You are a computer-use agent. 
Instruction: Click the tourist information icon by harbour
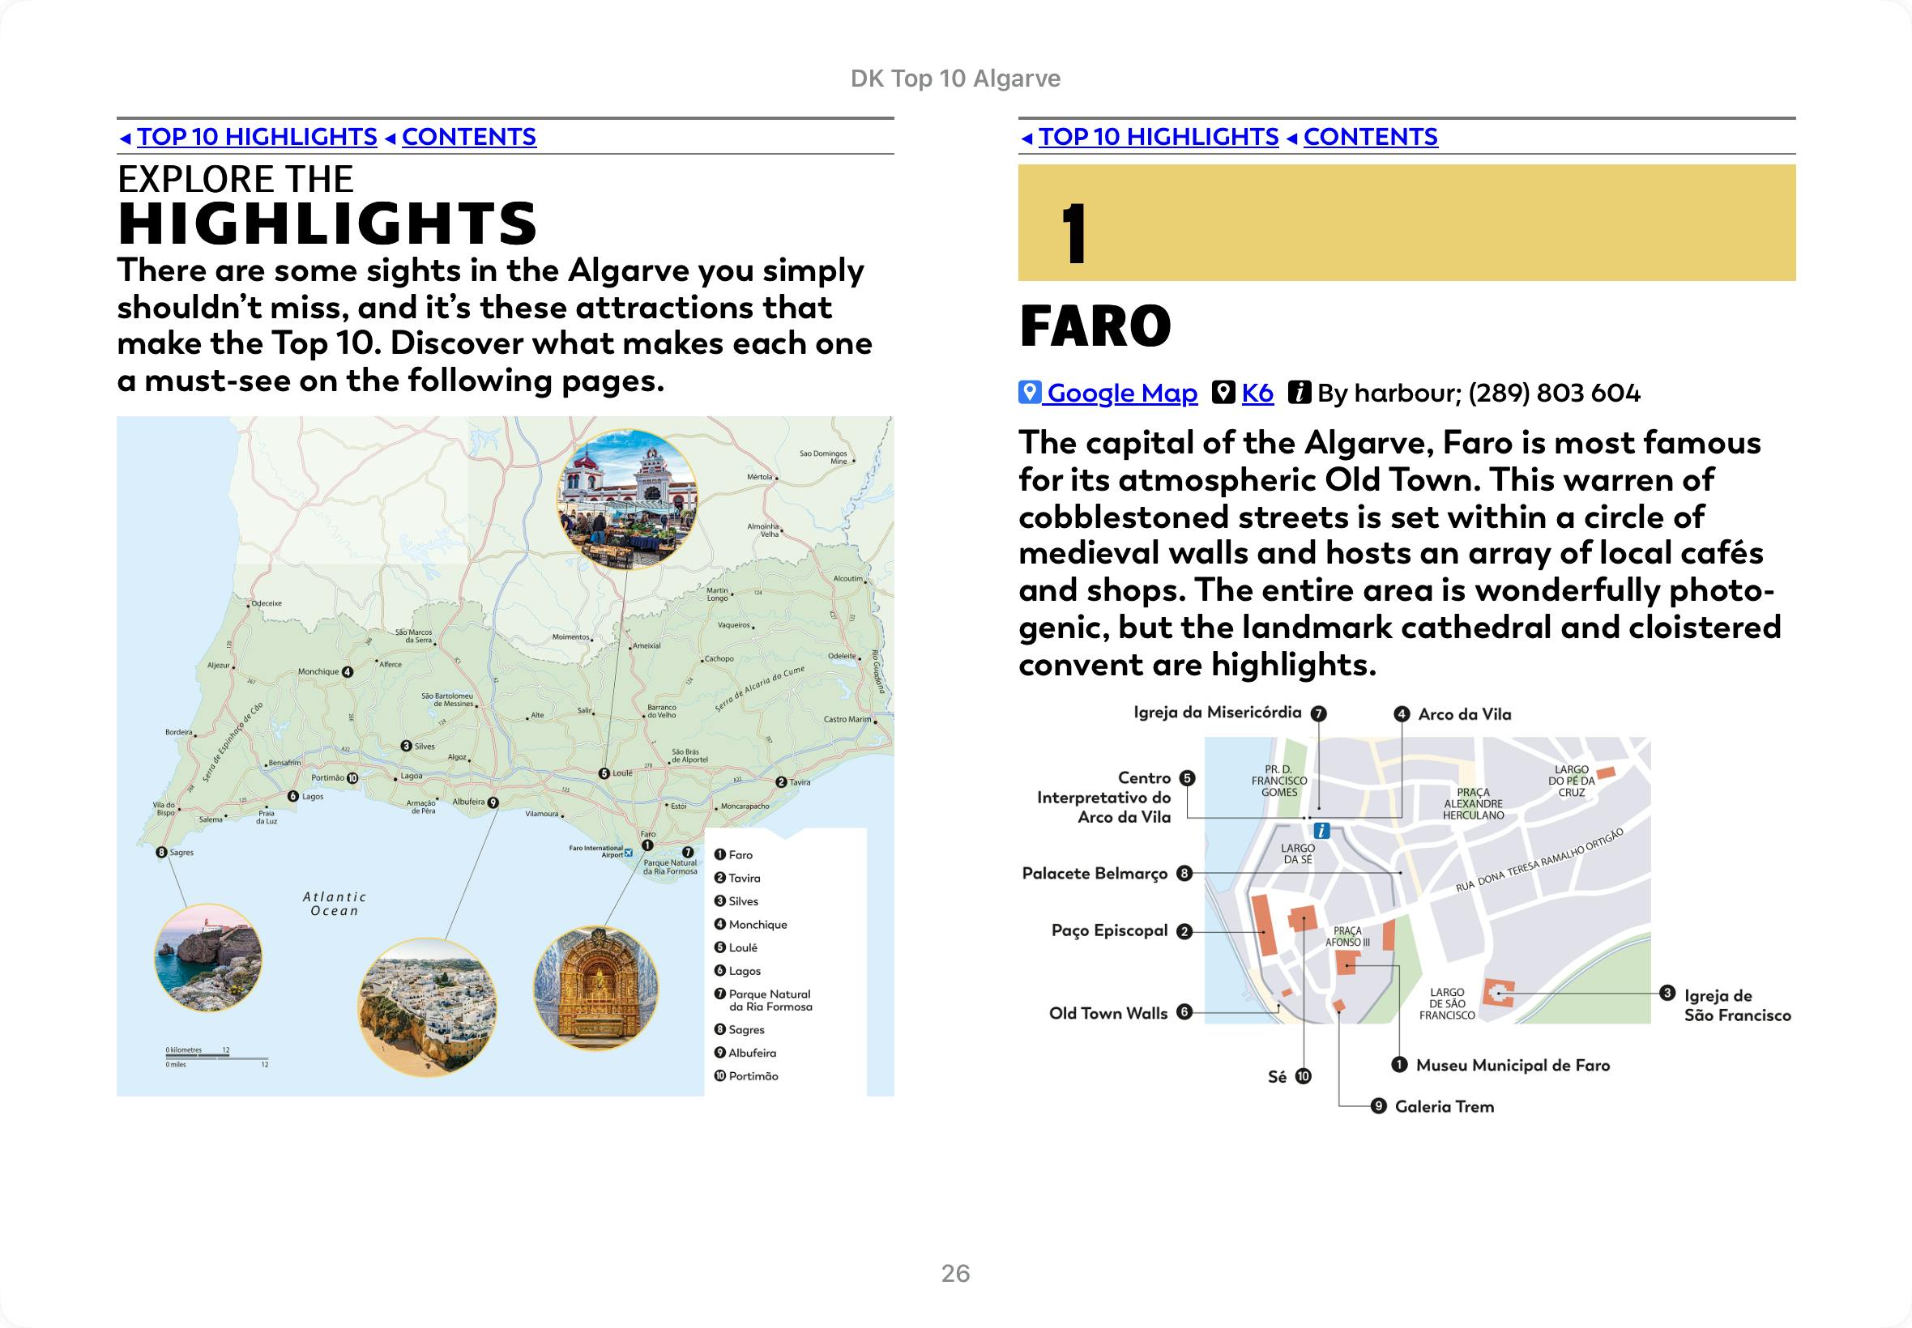coord(1300,392)
